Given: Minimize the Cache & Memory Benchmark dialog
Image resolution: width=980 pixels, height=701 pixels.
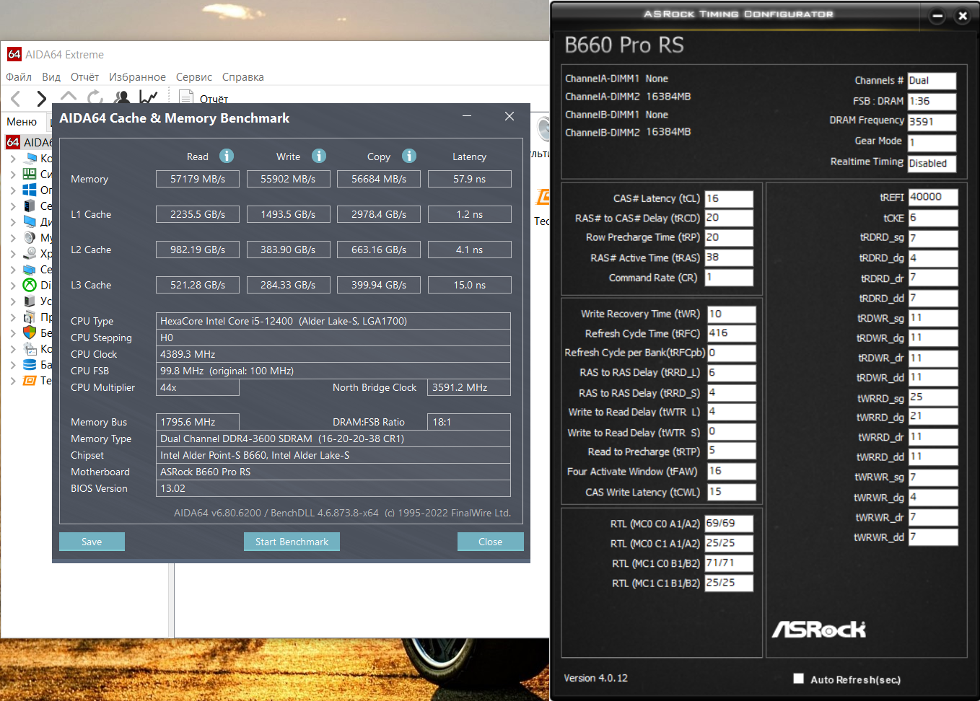Looking at the screenshot, I should point(467,116).
